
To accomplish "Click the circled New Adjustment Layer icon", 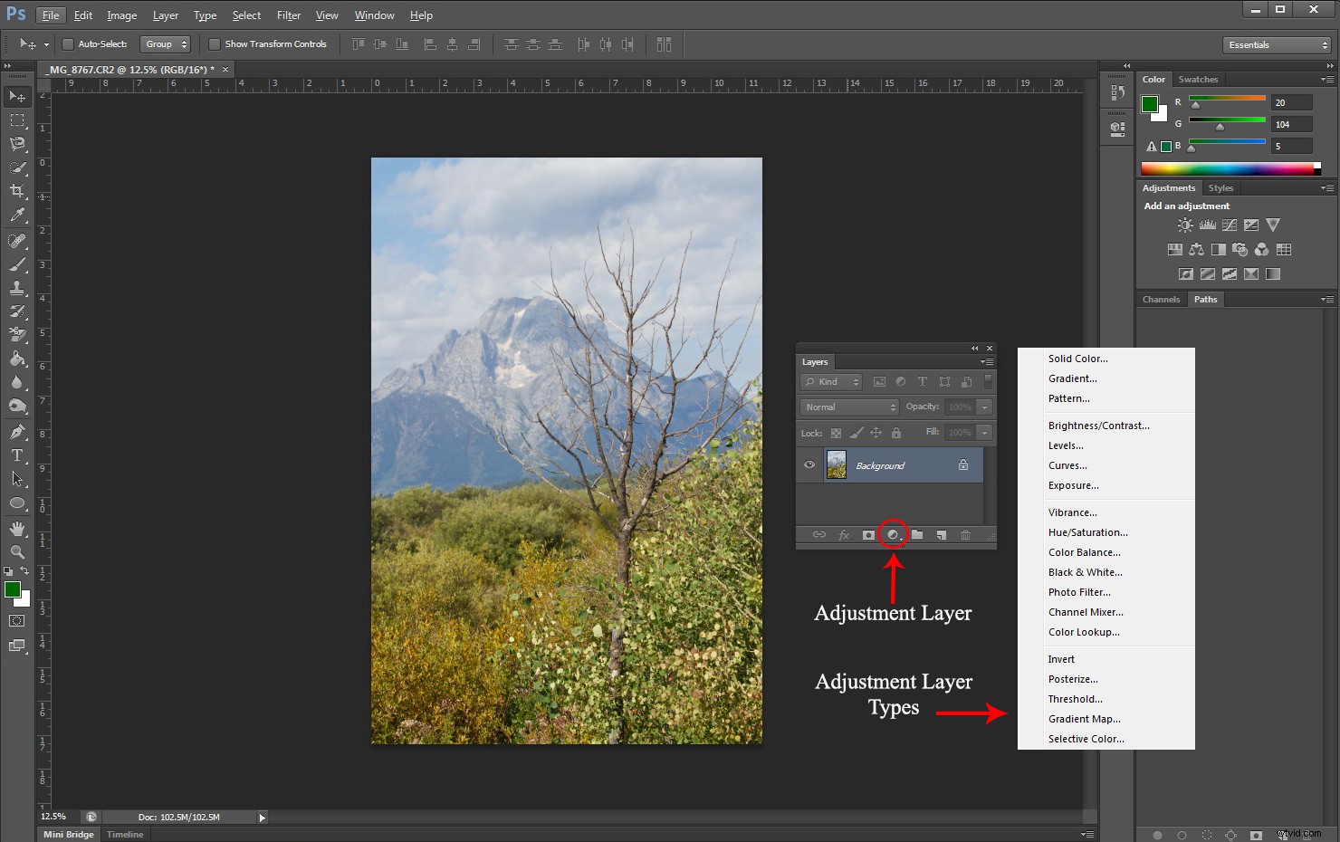I will click(893, 534).
